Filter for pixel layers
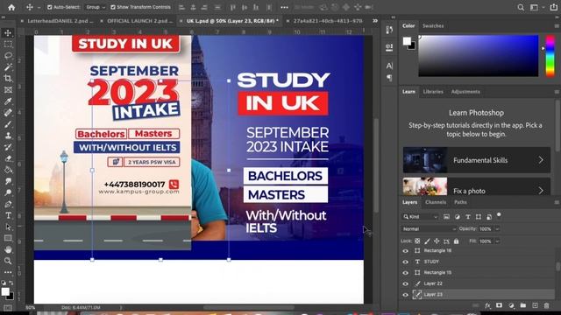This screenshot has width=561, height=315. (x=446, y=217)
